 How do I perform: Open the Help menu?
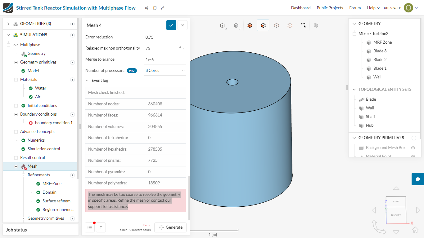click(373, 8)
